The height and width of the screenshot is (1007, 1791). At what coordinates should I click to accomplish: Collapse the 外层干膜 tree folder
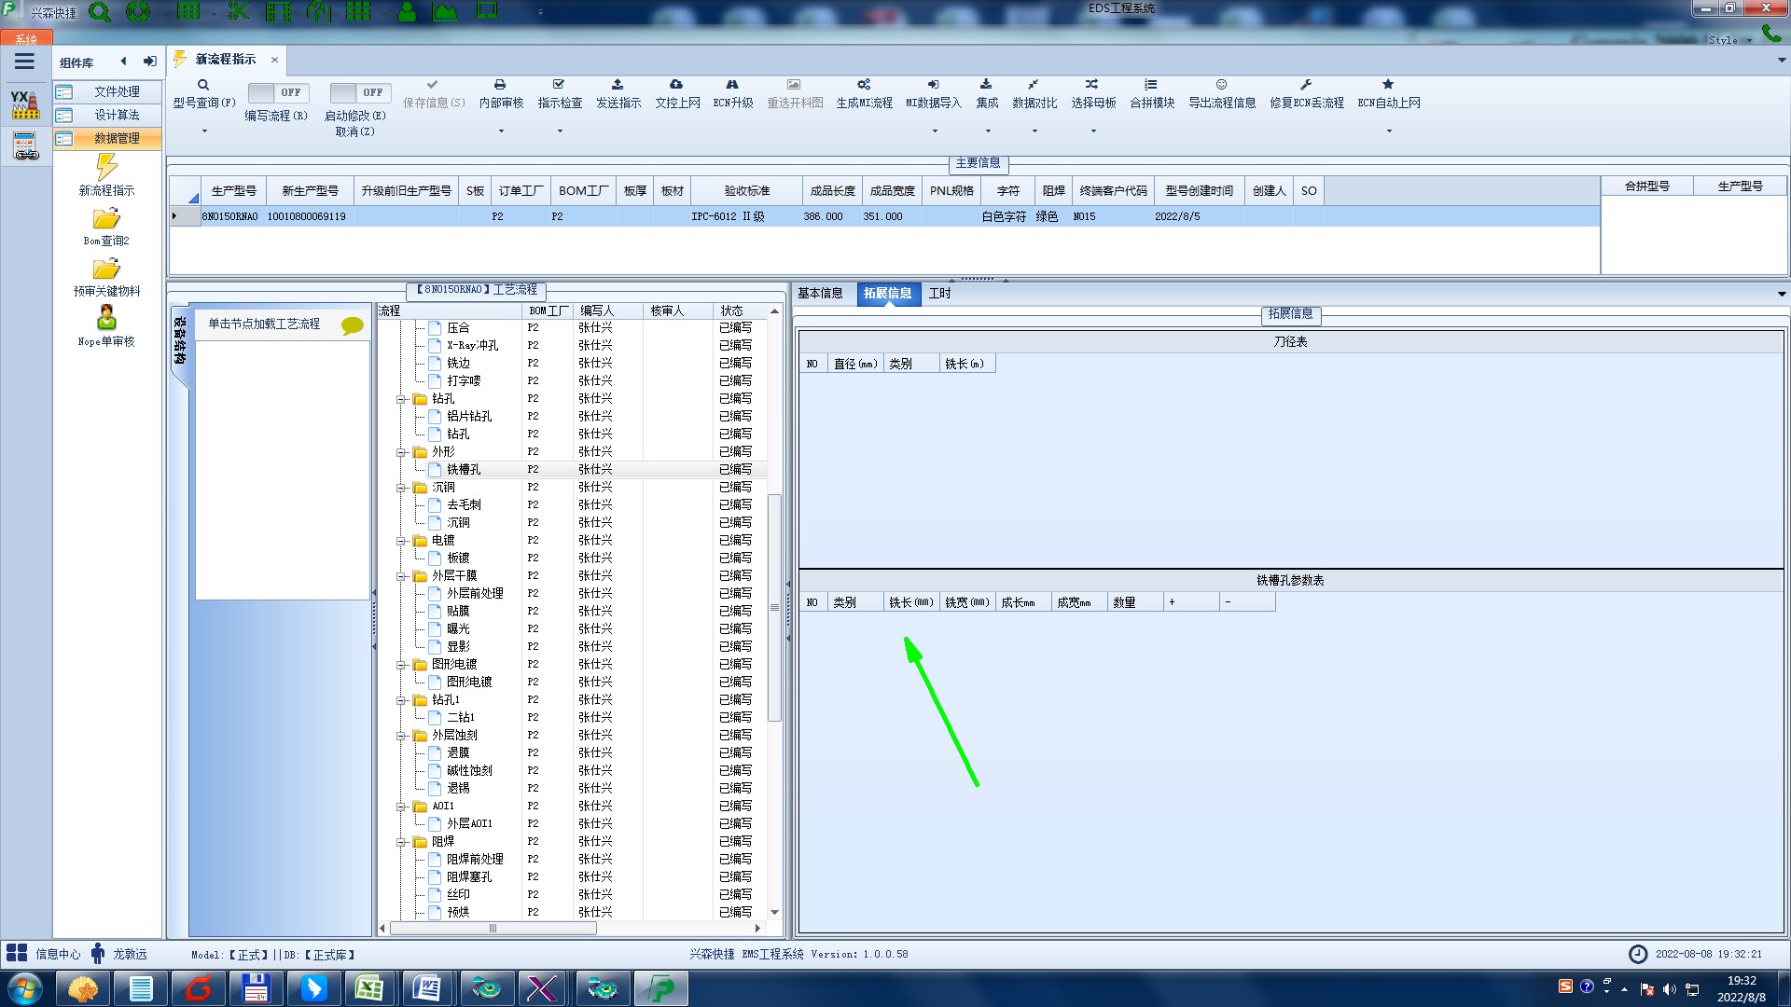coord(402,576)
